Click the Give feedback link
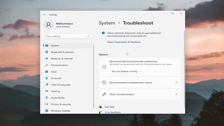This screenshot has width=224, height=126. pyautogui.click(x=113, y=112)
